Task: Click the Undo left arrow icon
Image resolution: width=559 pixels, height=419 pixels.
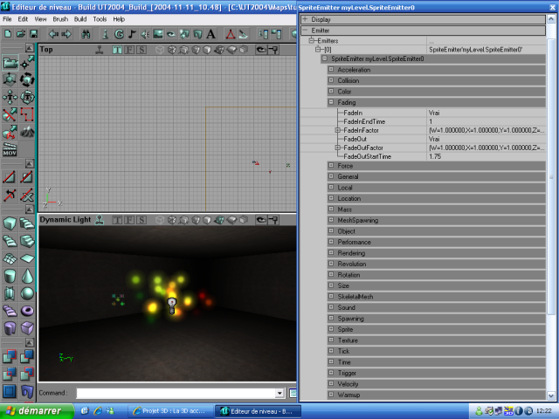Action: coord(52,34)
